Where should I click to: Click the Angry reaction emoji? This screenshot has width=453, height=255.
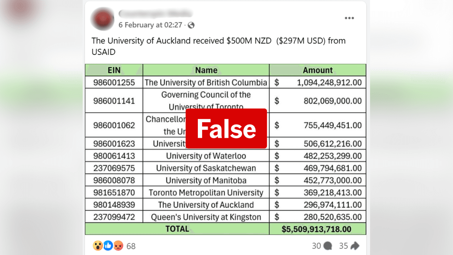tap(119, 245)
